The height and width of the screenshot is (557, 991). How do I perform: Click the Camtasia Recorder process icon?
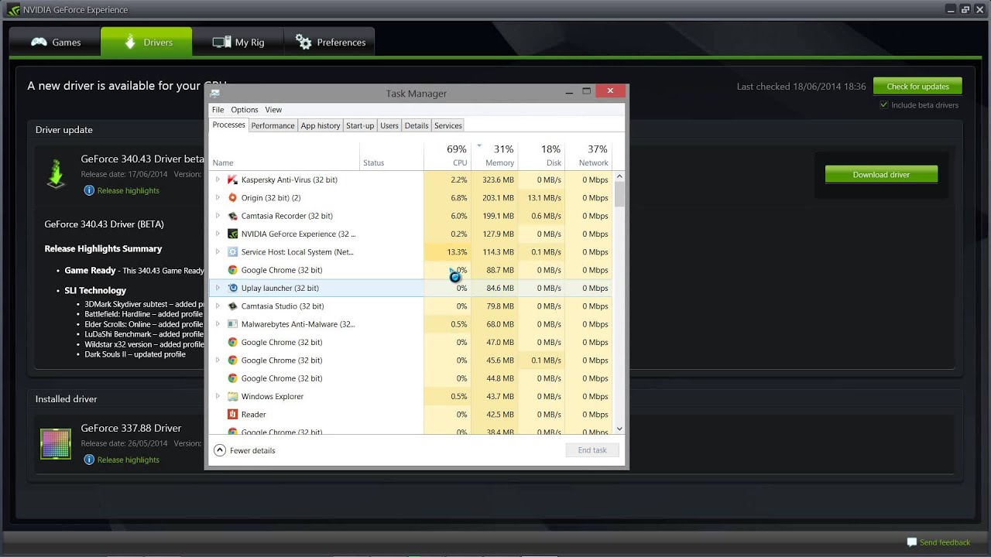click(232, 216)
